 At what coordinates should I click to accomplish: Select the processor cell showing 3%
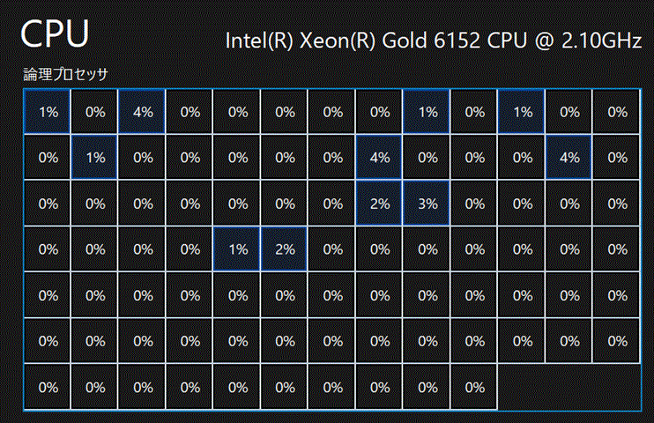(427, 203)
